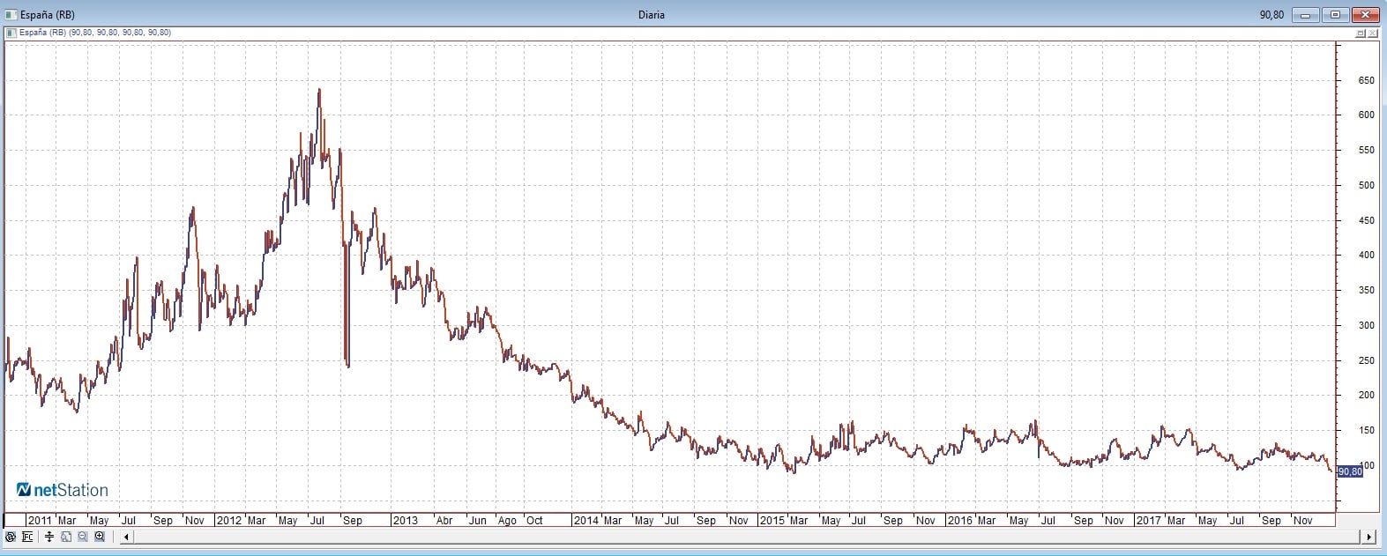
Task: Click the 650 level on the price axis
Action: 1366,80
